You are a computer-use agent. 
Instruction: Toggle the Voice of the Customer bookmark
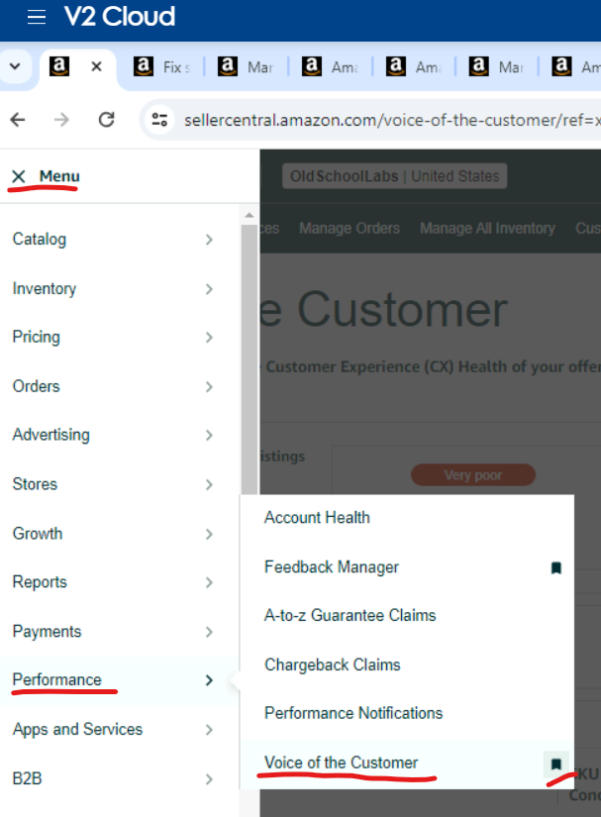pos(556,765)
